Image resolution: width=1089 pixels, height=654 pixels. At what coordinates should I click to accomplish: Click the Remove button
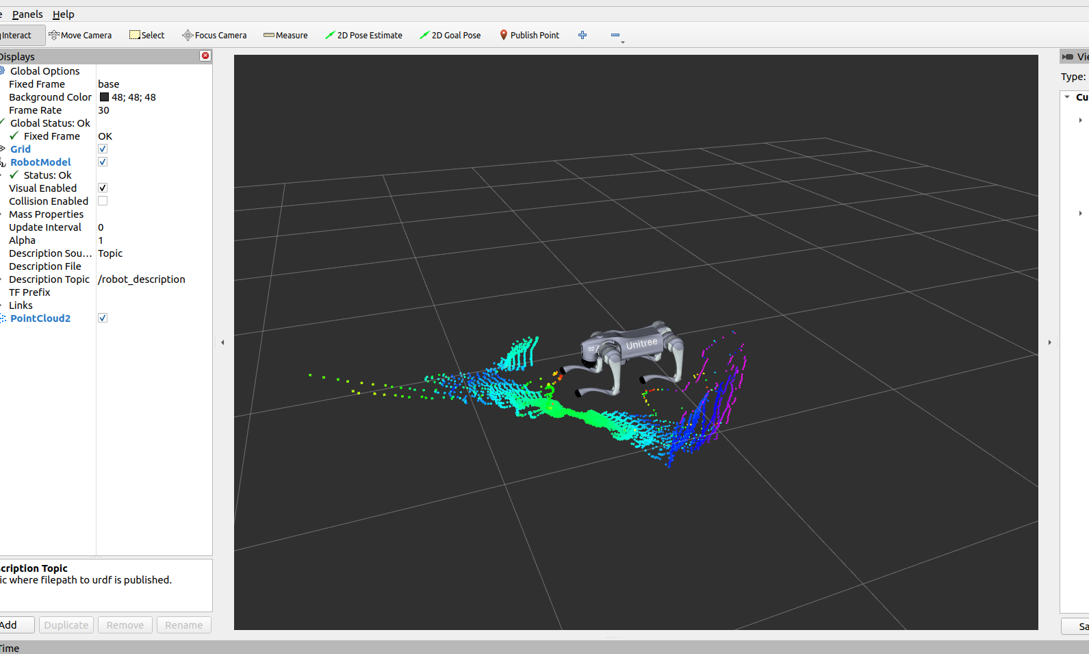click(x=125, y=625)
